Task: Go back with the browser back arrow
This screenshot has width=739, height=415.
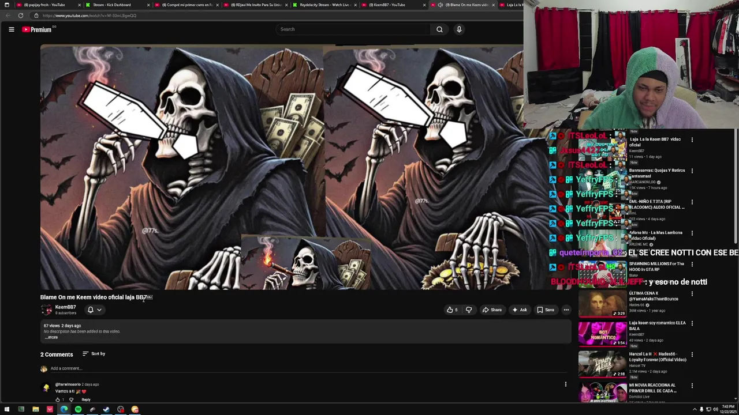Action: tap(8, 16)
